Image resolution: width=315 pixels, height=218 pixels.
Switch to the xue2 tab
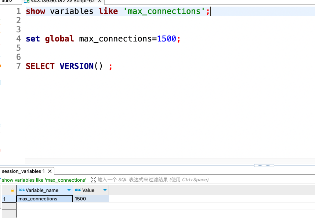[7, 1]
